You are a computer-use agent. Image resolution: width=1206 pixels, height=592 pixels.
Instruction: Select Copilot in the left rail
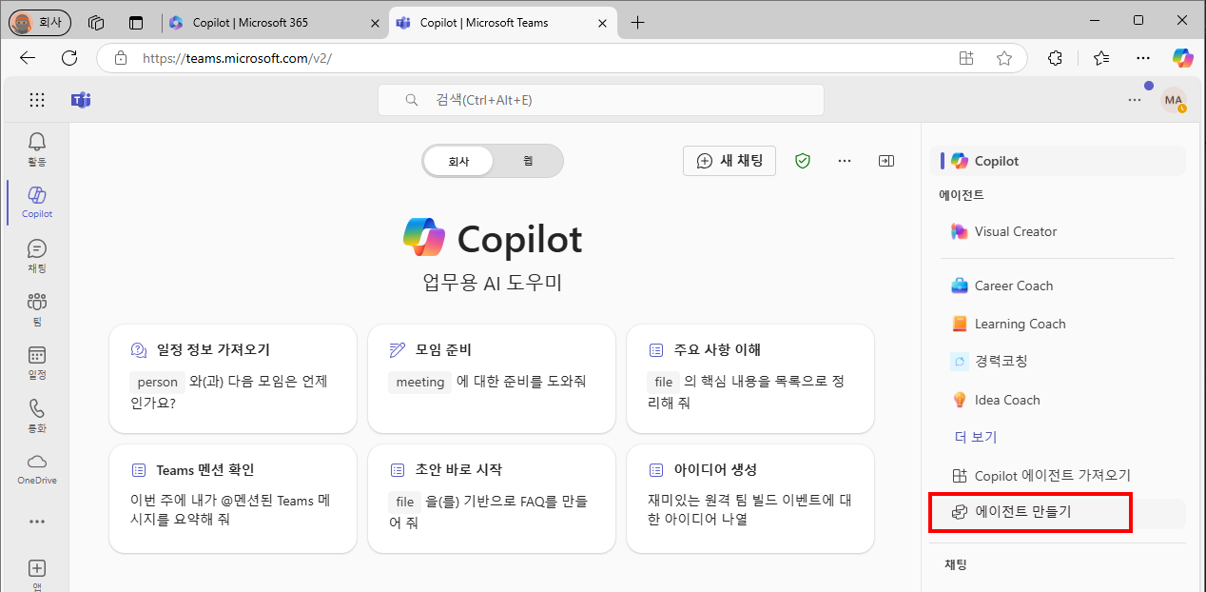tap(36, 201)
